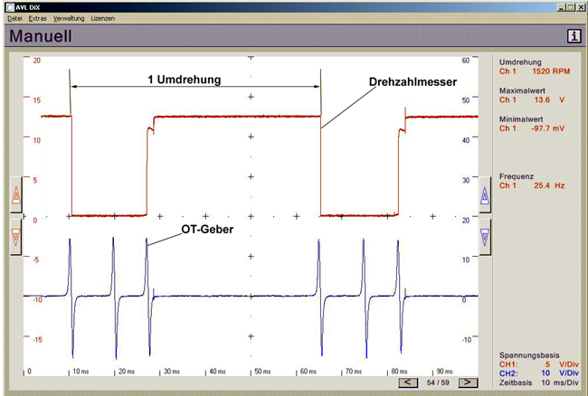Screen dimensions: 588x396
Task: Click the blue channel 2 up arrow
Action: (x=484, y=193)
